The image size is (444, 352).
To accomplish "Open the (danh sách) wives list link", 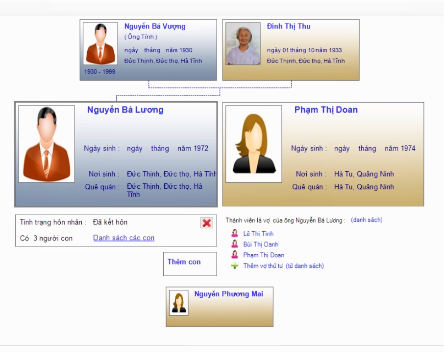I will pyautogui.click(x=367, y=220).
